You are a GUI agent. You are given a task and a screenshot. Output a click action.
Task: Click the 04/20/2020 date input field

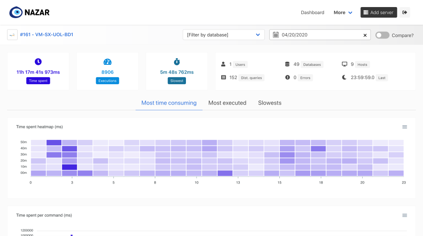tap(319, 35)
